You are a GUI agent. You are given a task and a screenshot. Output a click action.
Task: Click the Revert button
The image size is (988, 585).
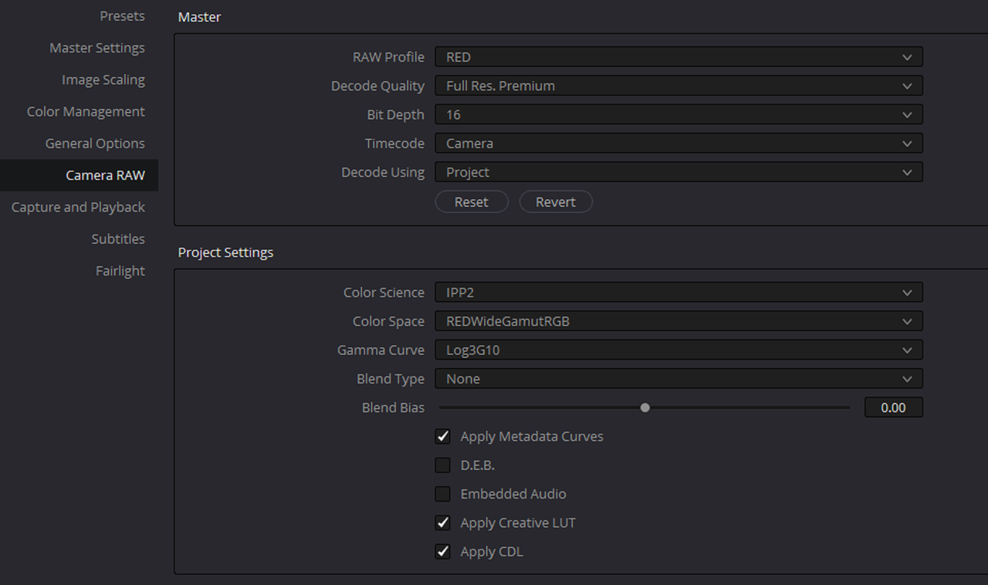coord(556,202)
